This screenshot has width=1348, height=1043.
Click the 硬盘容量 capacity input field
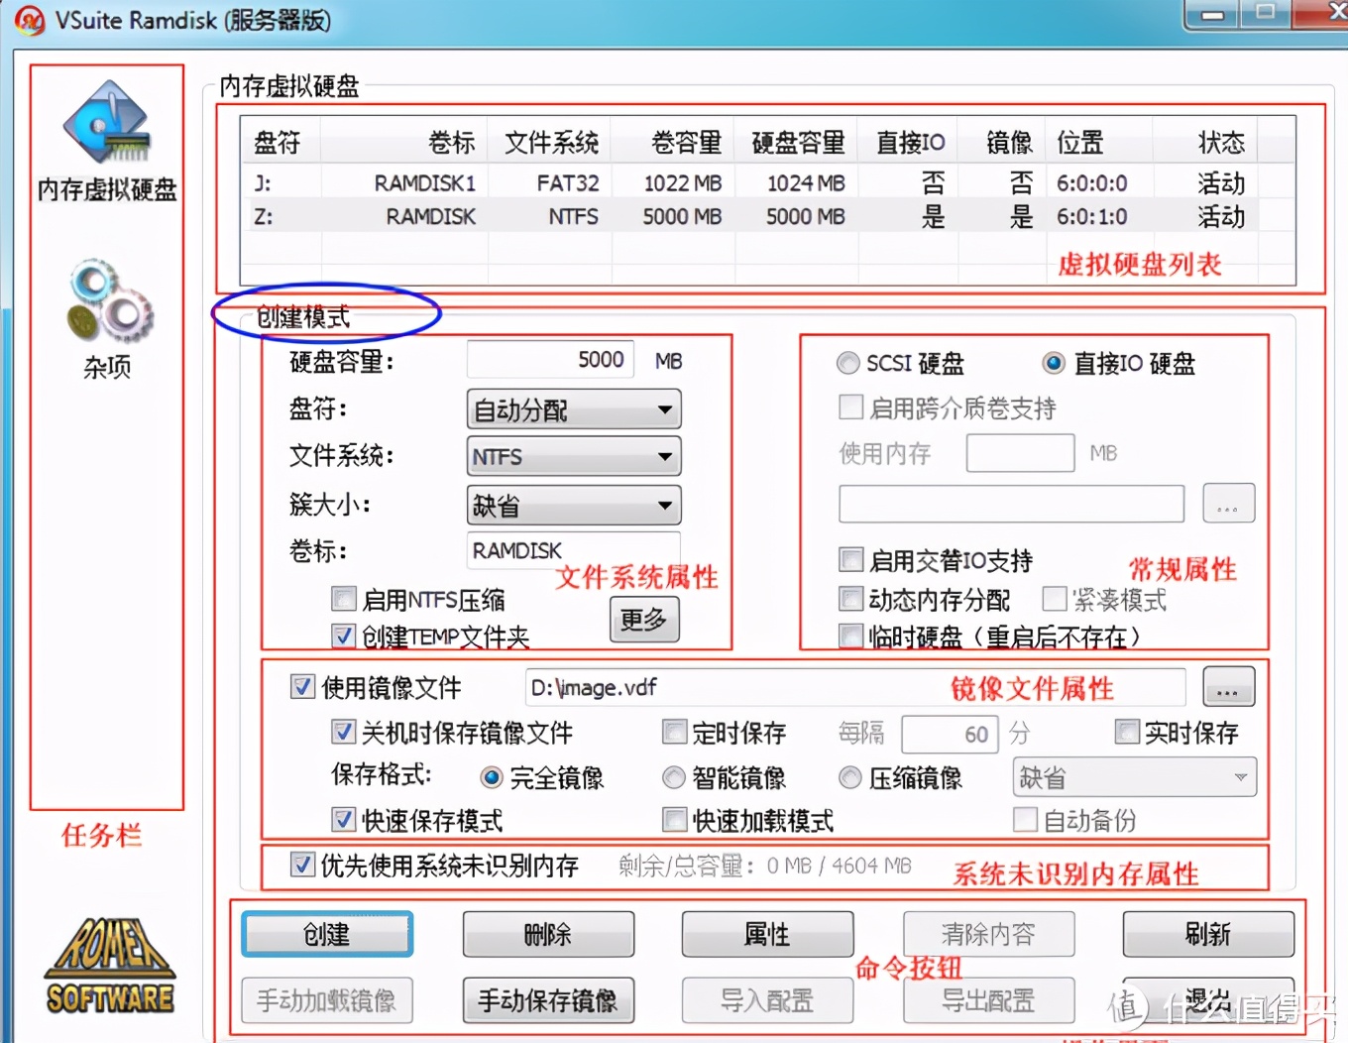[549, 359]
